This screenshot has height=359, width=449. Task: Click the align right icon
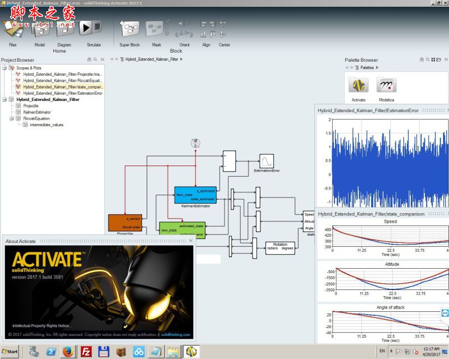tap(212, 24)
